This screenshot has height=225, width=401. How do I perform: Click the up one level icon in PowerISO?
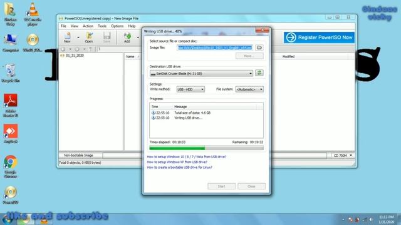click(x=90, y=49)
